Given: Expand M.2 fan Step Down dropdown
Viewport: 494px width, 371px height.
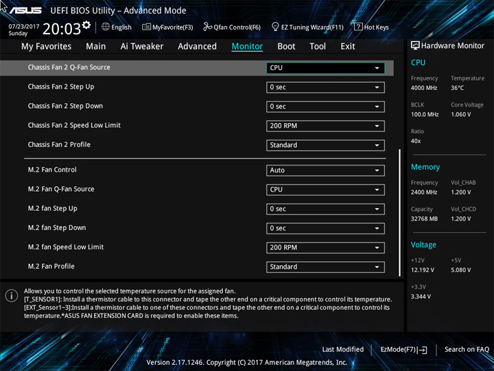Looking at the screenshot, I should 325,228.
